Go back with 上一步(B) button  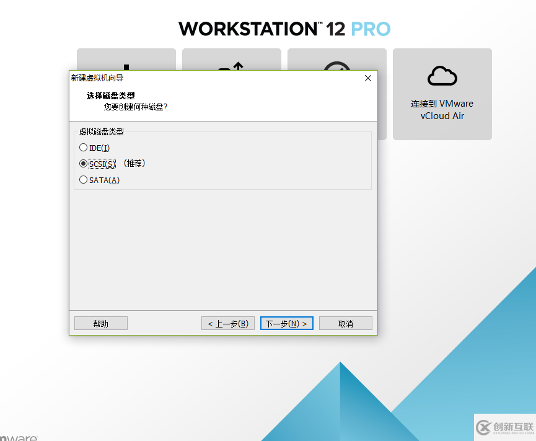(228, 323)
